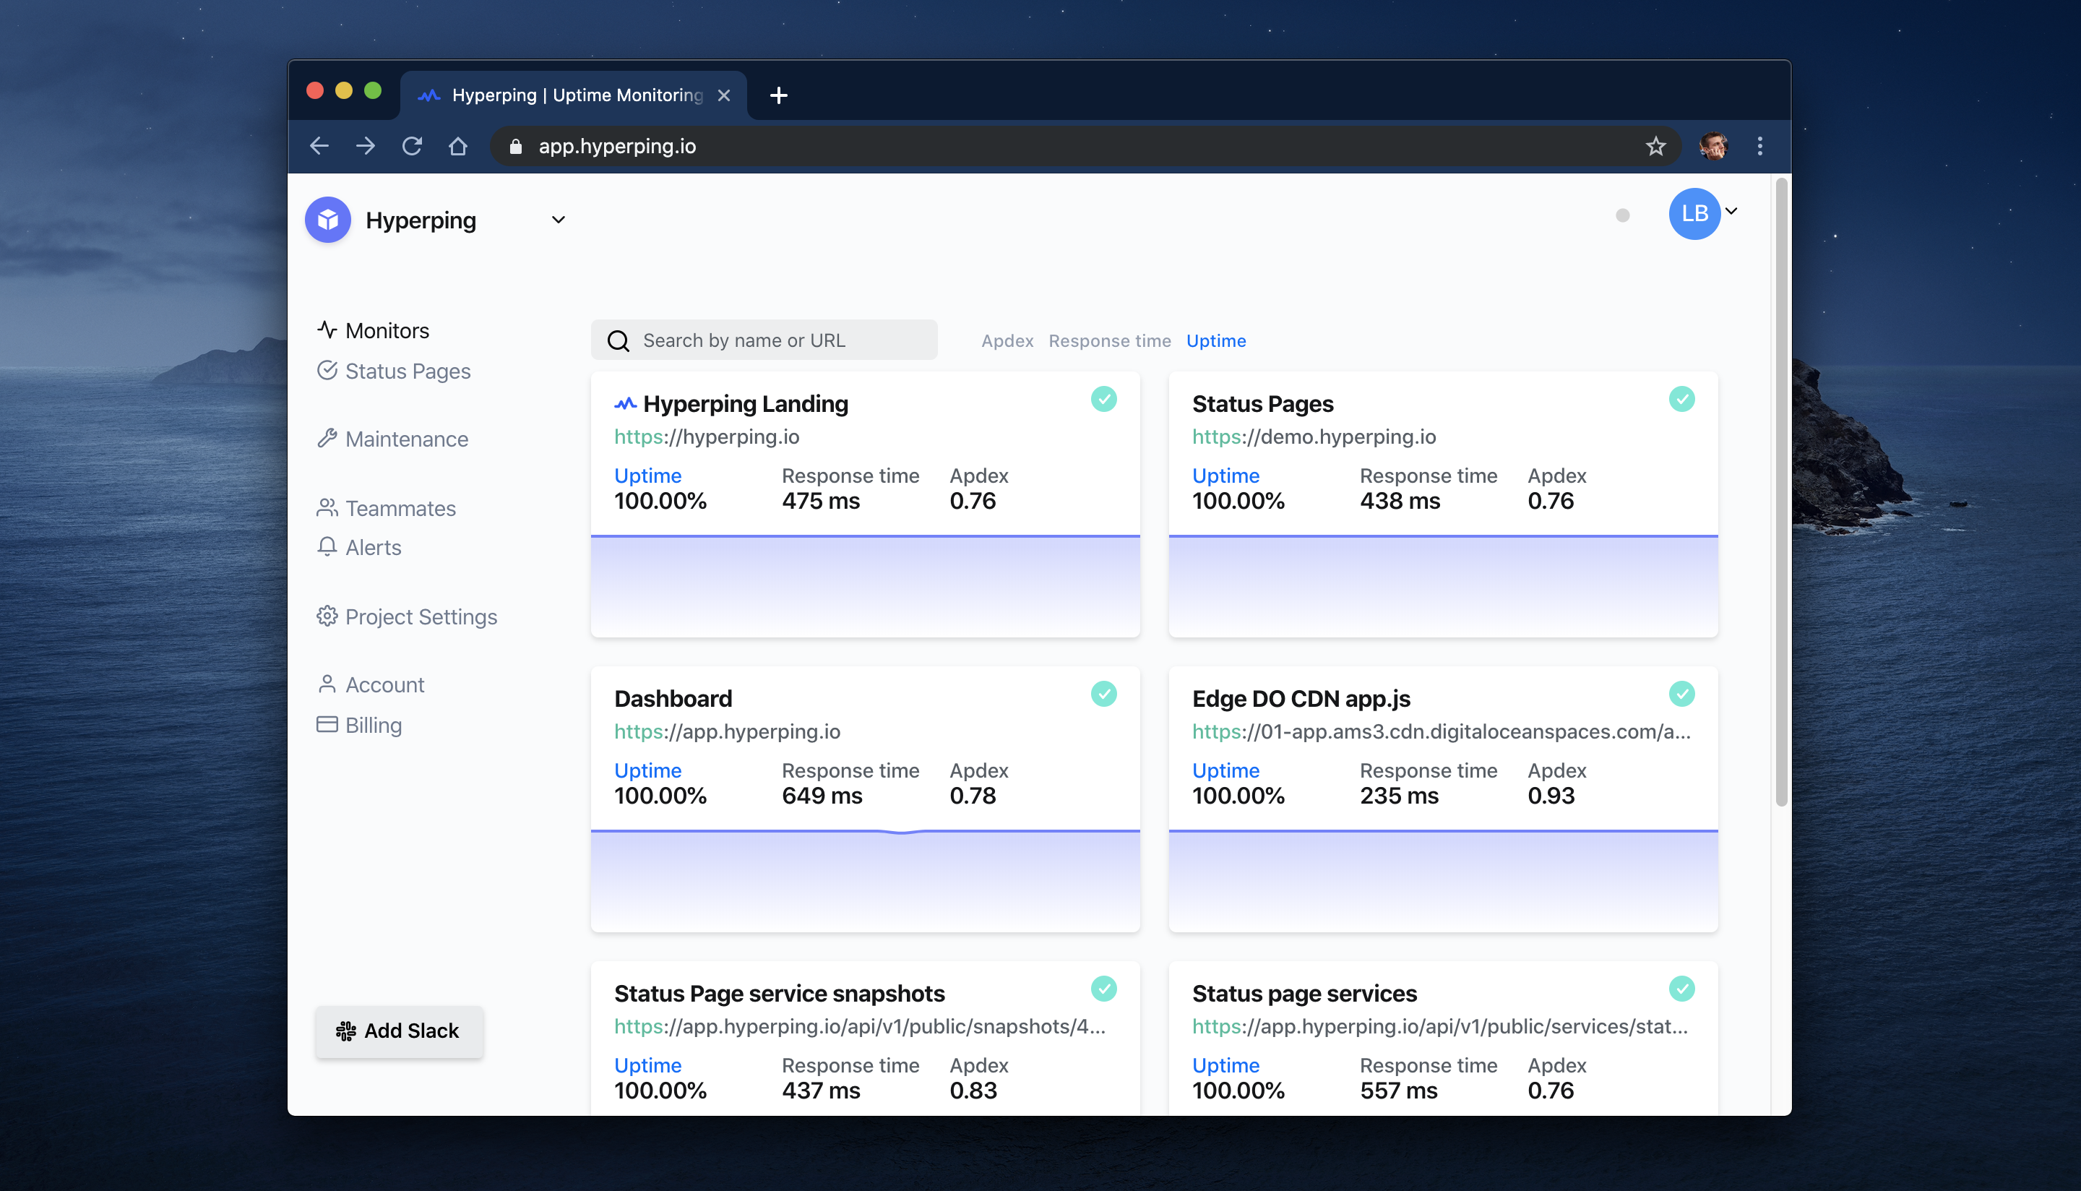Viewport: 2081px width, 1191px height.
Task: Reload the page with the refresh icon
Action: (411, 147)
